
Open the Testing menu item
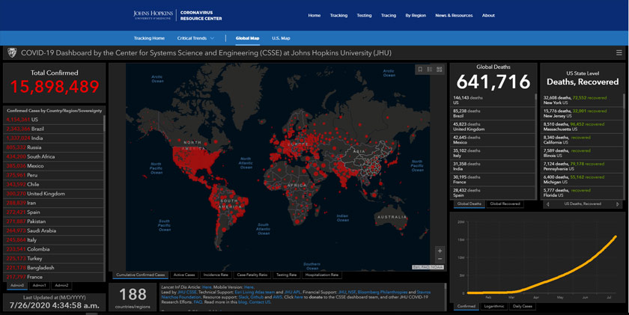pyautogui.click(x=364, y=15)
